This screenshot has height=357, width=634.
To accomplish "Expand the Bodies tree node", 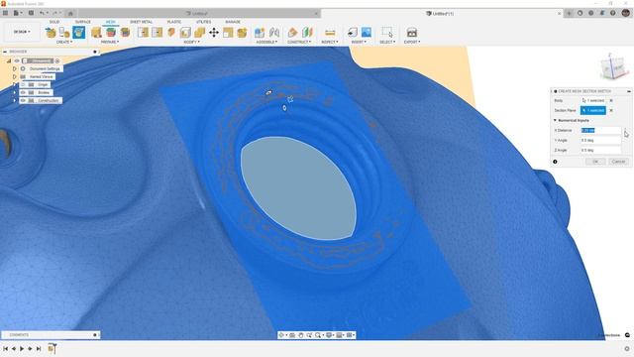I will pyautogui.click(x=15, y=92).
